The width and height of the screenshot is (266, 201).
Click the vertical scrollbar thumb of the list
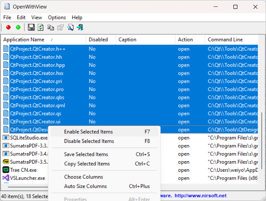(262, 140)
